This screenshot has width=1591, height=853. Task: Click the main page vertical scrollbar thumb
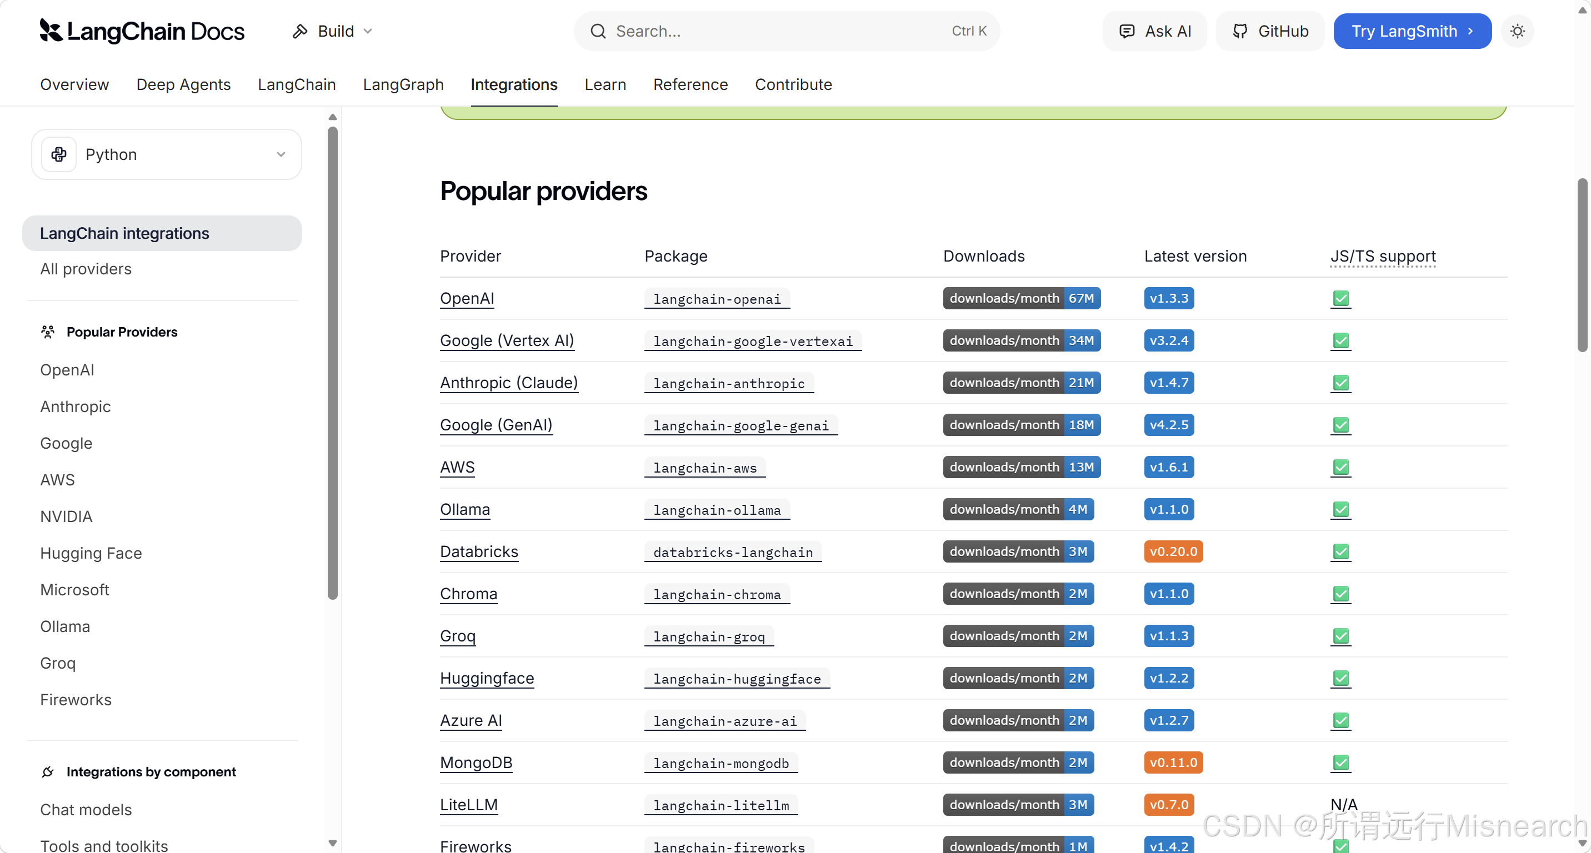pos(1582,265)
